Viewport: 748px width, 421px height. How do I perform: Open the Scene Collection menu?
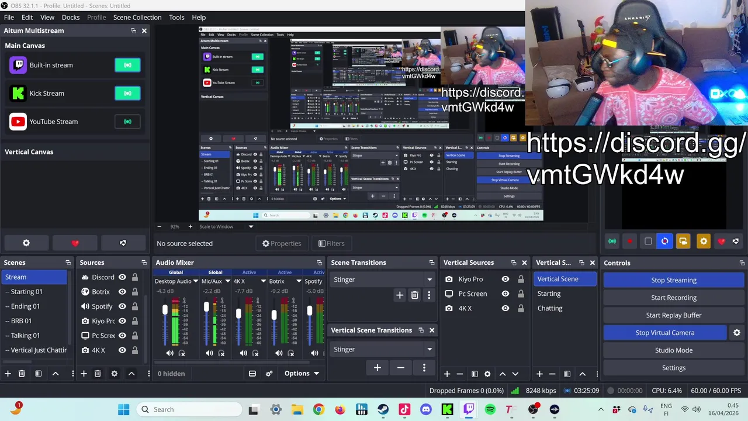pos(137,18)
